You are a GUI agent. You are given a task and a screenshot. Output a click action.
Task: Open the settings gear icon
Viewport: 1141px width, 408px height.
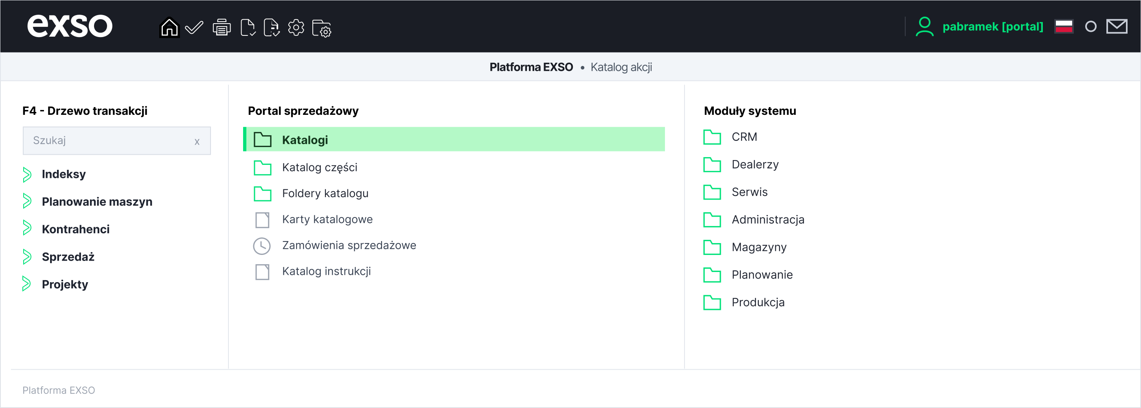(296, 27)
